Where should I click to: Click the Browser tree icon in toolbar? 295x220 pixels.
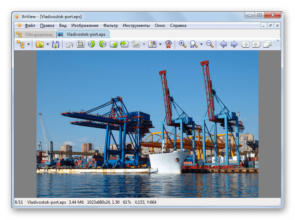click(21, 44)
